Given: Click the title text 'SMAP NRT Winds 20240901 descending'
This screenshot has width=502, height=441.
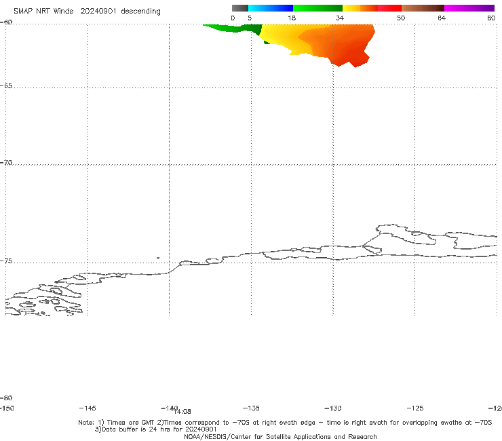Looking at the screenshot, I should [x=87, y=12].
